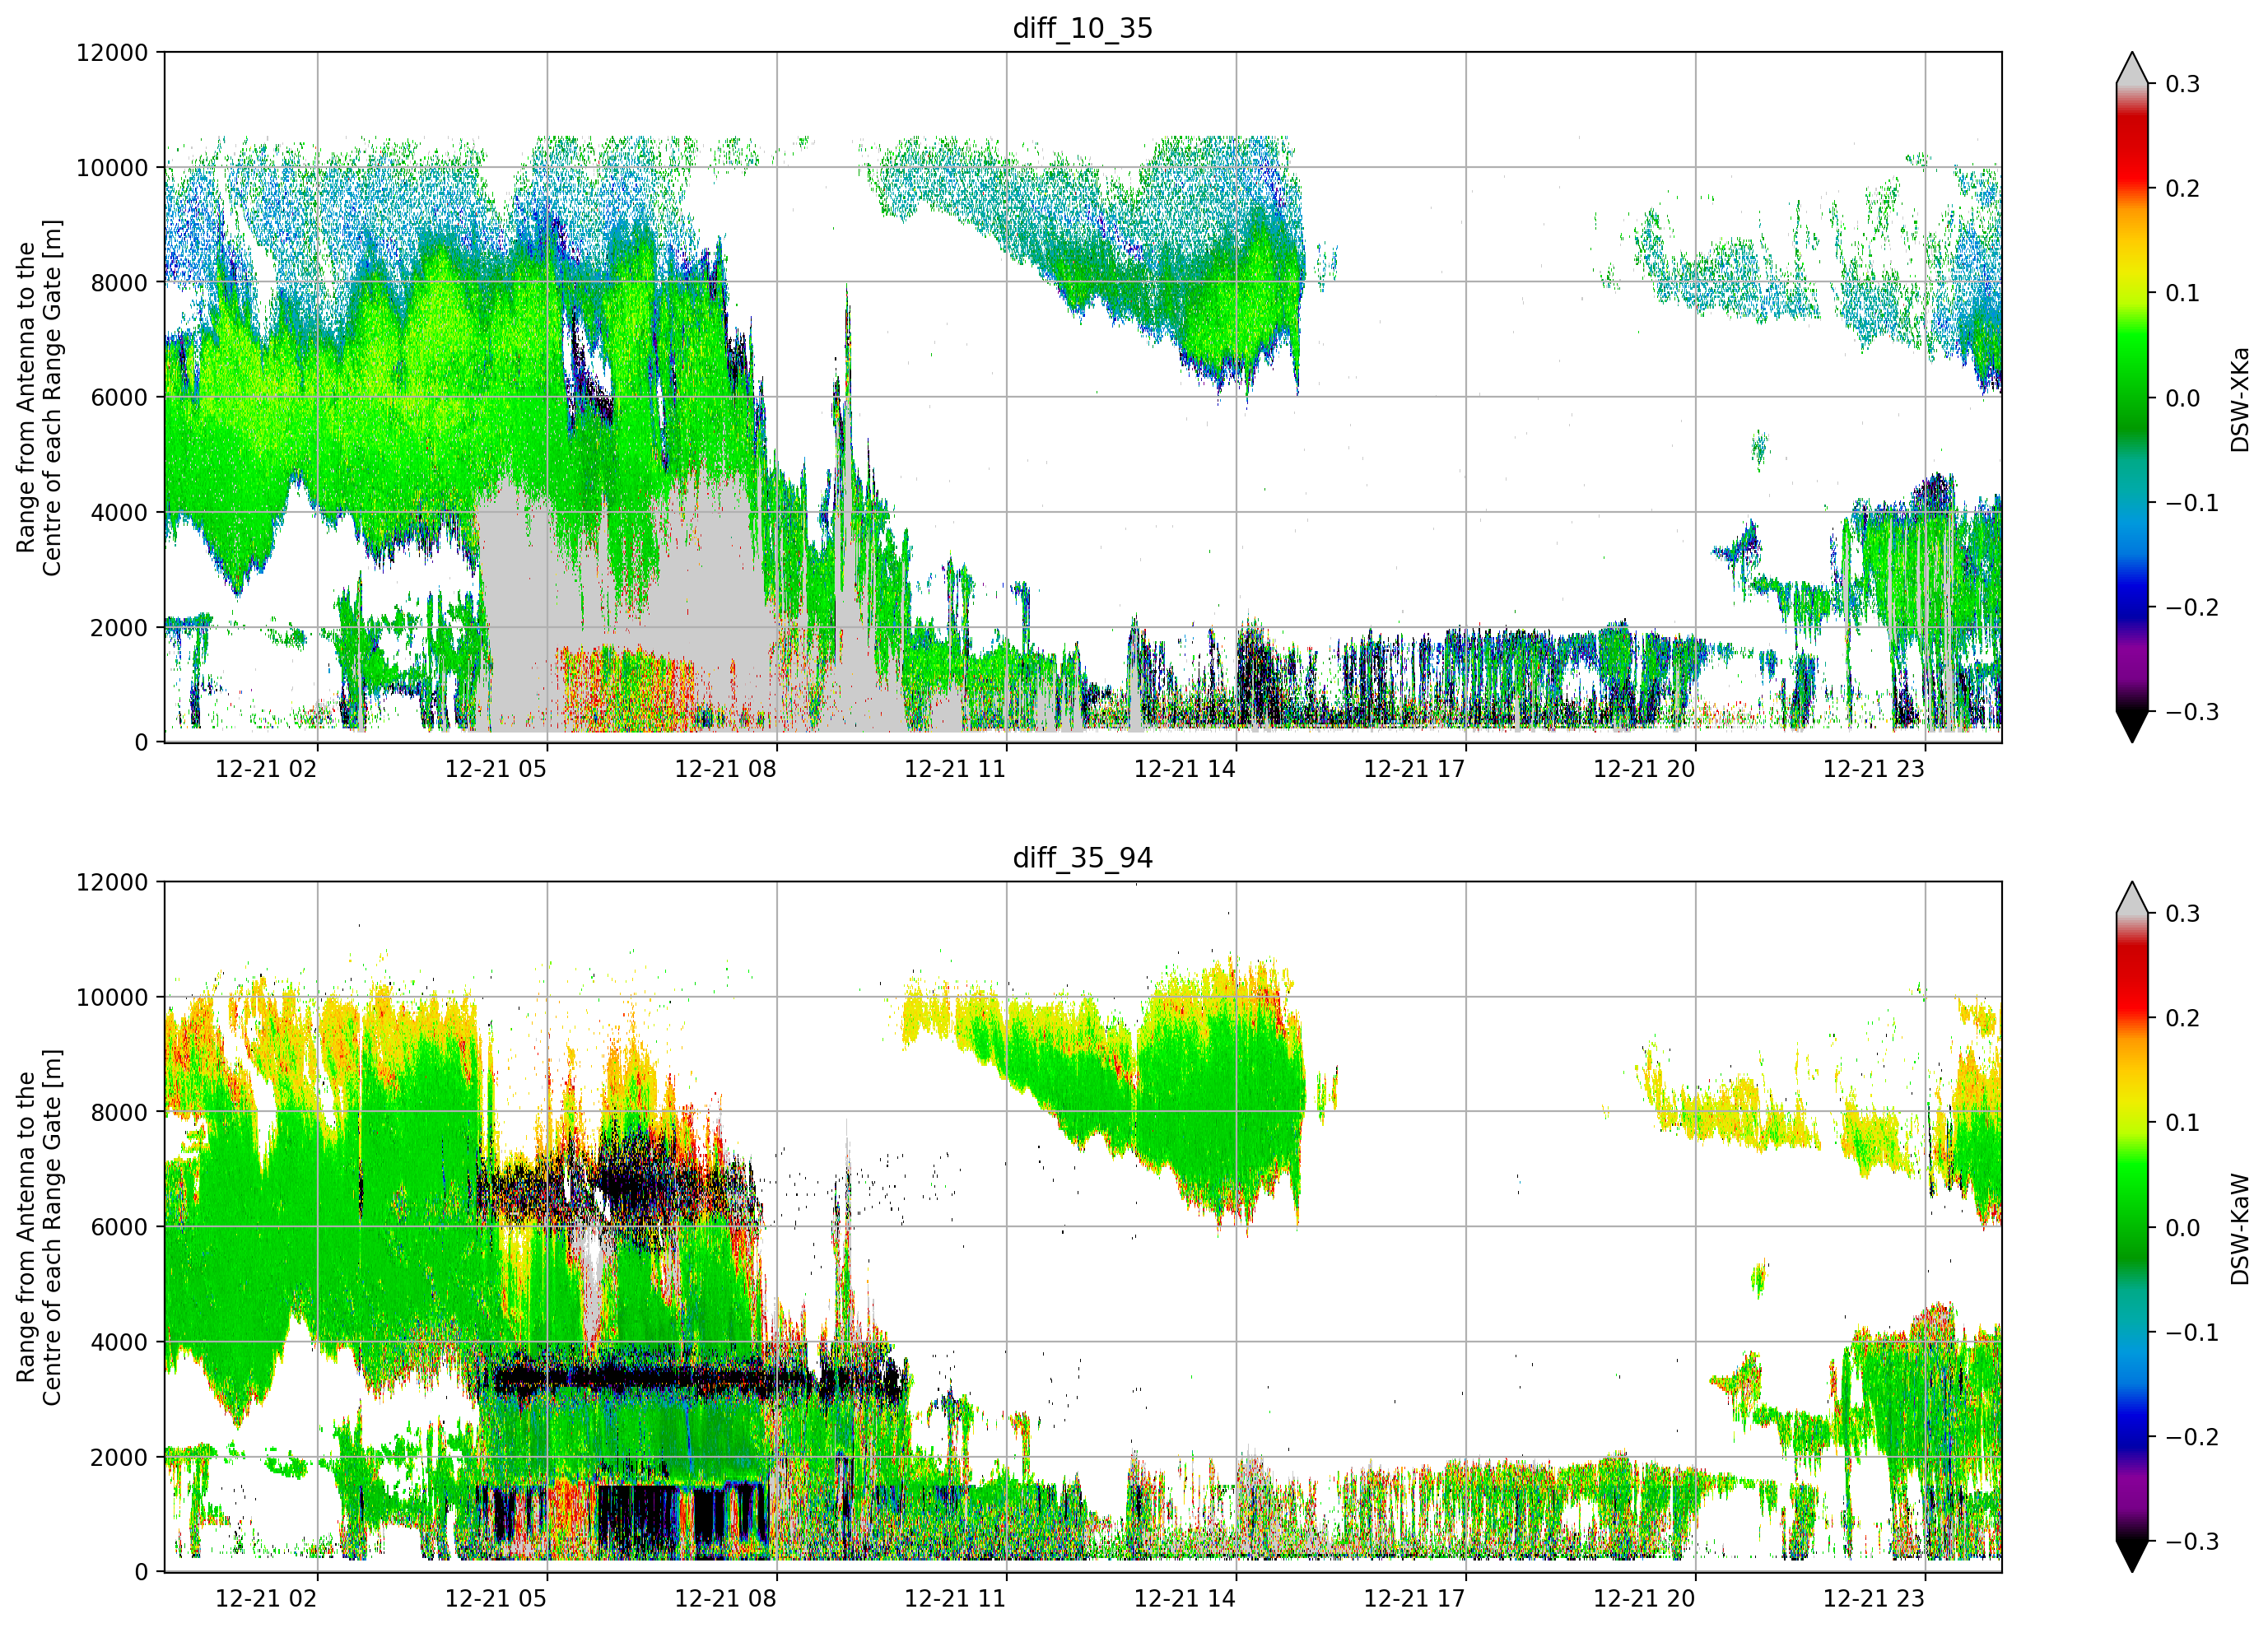The image size is (2268, 1628).
Task: Click the 'diff_35_94' plot title
Action: [1083, 858]
